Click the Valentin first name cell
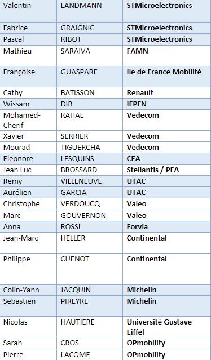 tap(28, 11)
